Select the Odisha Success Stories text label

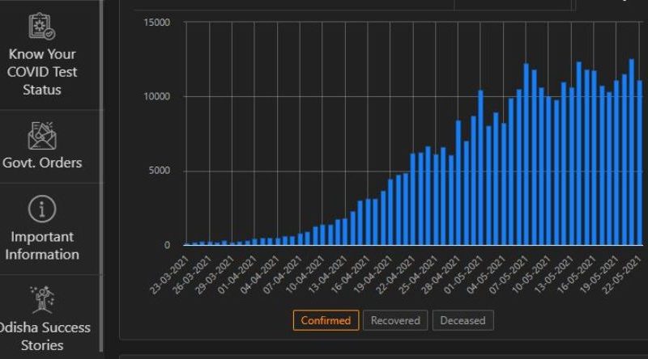41,336
